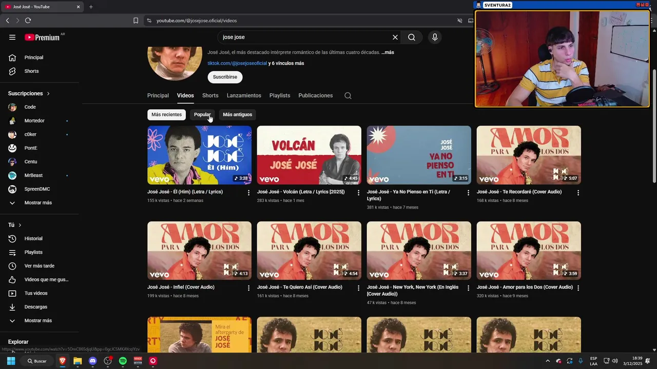657x369 pixels.
Task: Switch to the Shorts channel tab
Action: click(x=210, y=96)
